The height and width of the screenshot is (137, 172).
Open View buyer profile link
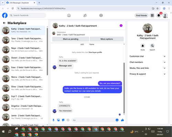point(95,52)
